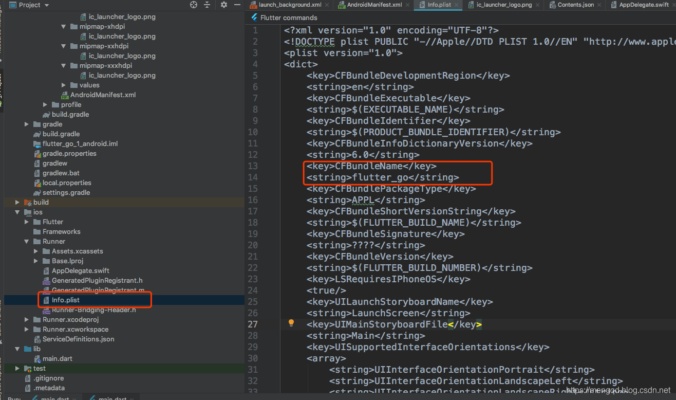Click the flutter_go_1_android.iml module icon
This screenshot has height=400, width=676.
tap(37, 144)
